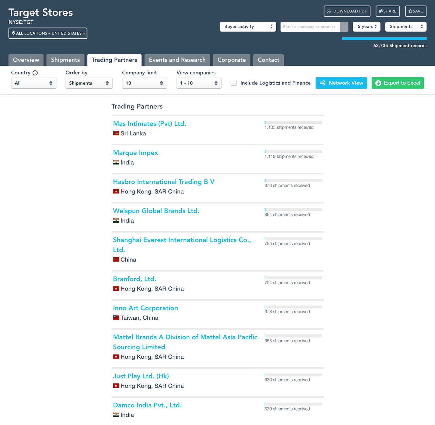Click the India flag under Marque Impex

[x=116, y=163]
